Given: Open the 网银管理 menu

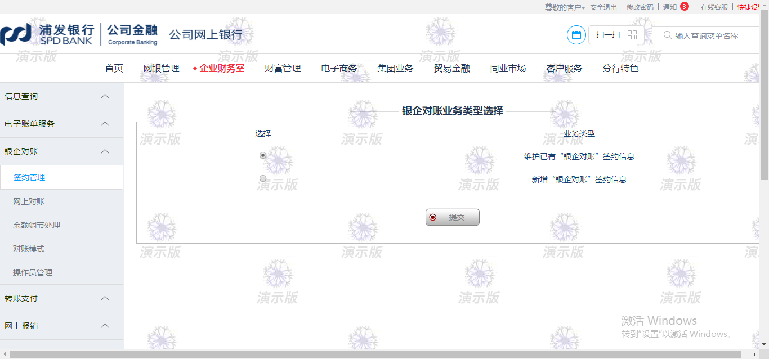Looking at the screenshot, I should coord(162,69).
